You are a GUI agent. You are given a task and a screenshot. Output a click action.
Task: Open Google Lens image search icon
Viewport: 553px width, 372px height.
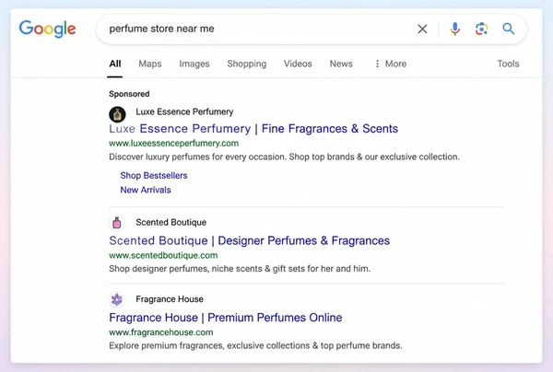coord(481,29)
